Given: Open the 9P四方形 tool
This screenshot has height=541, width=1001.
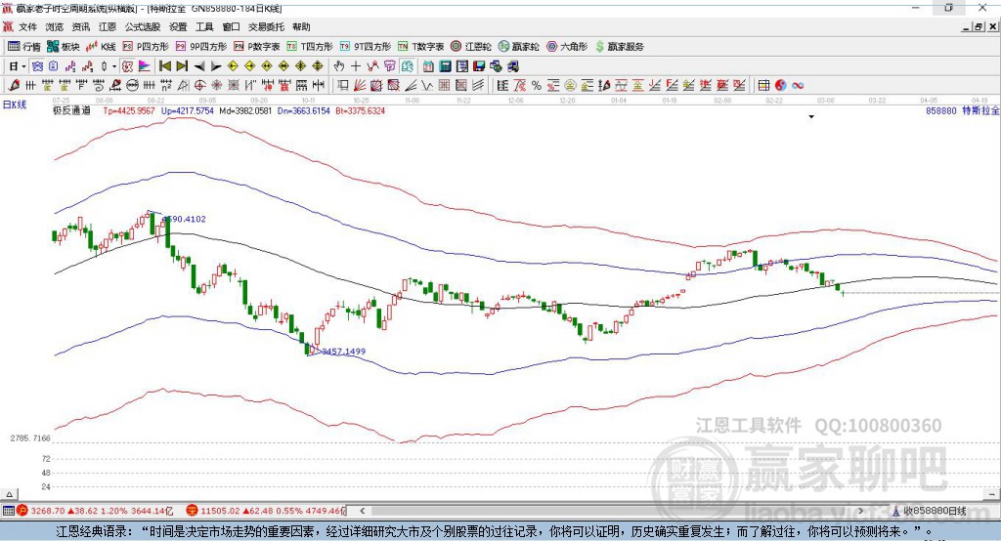Looking at the screenshot, I should pyautogui.click(x=201, y=47).
